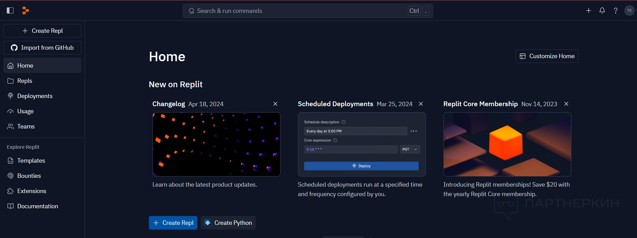Open Repls in the sidebar
This screenshot has width=637, height=238.
coord(25,81)
